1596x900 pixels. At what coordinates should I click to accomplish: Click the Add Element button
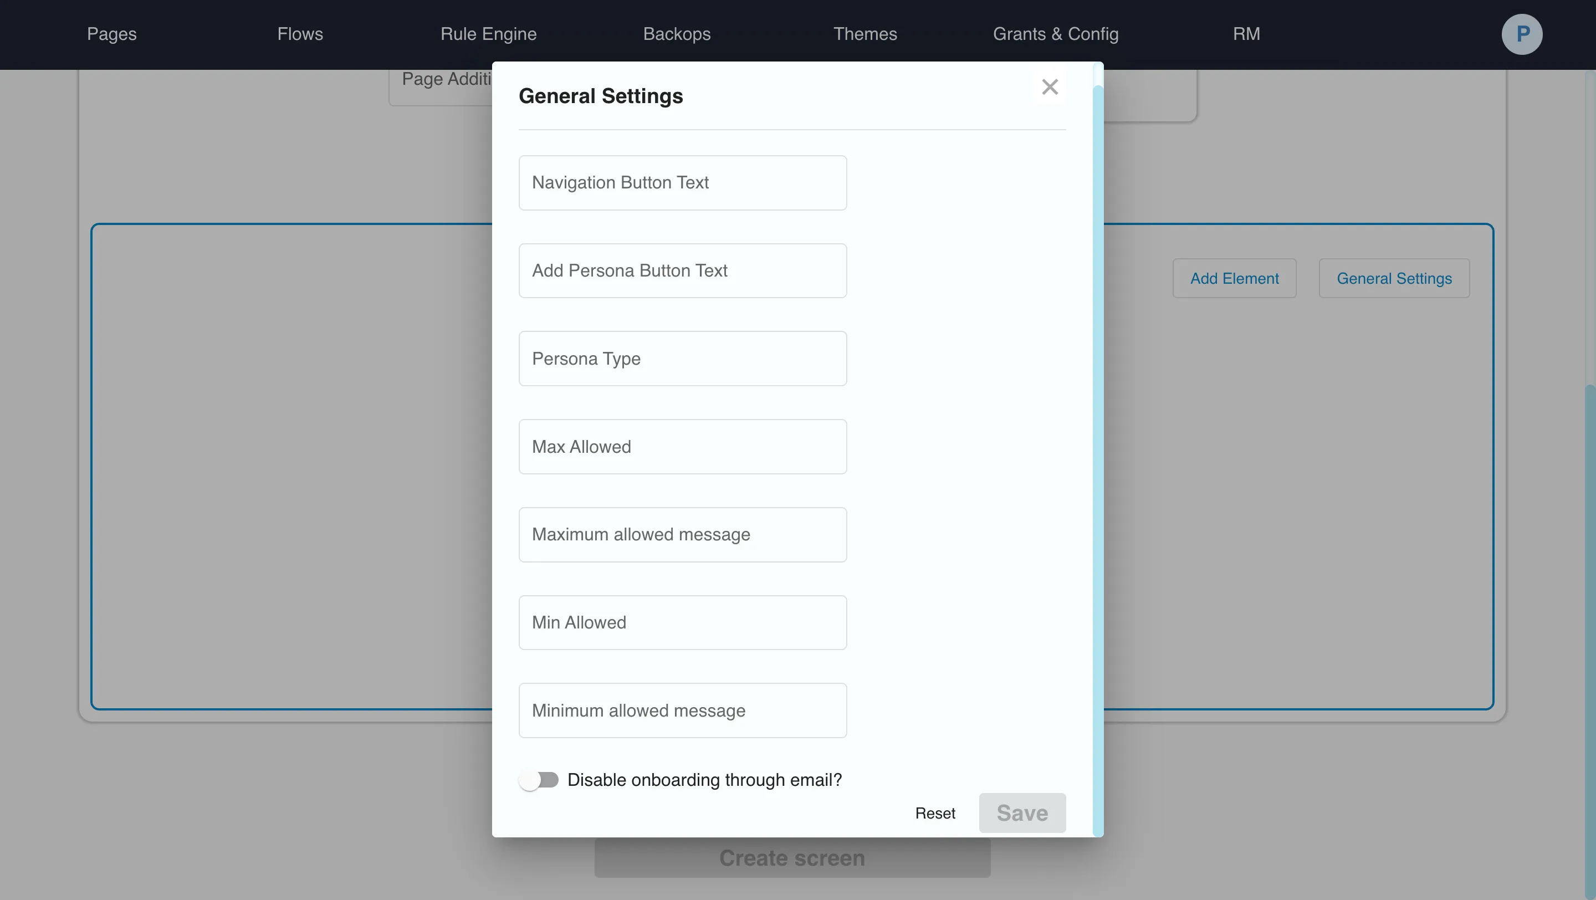[x=1234, y=278]
